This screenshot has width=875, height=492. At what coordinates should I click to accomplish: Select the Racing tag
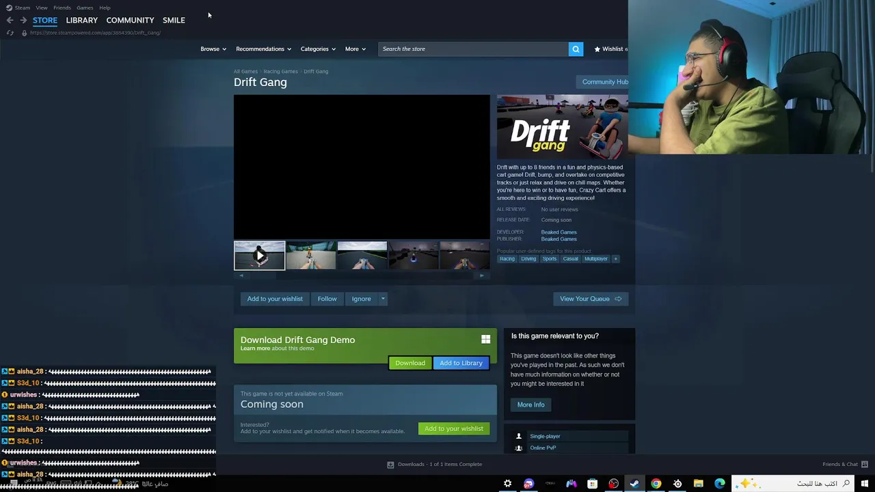[x=507, y=259]
